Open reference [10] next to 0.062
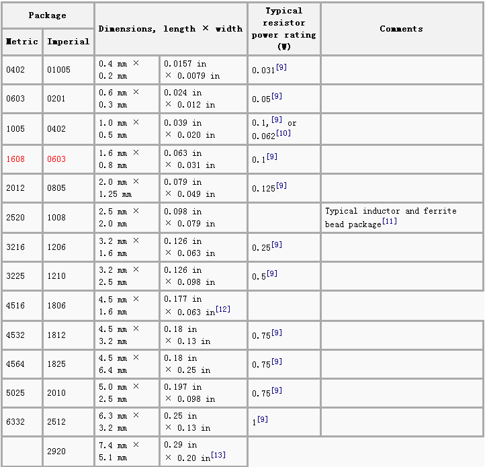Screen dimensions: 485x467 285,134
